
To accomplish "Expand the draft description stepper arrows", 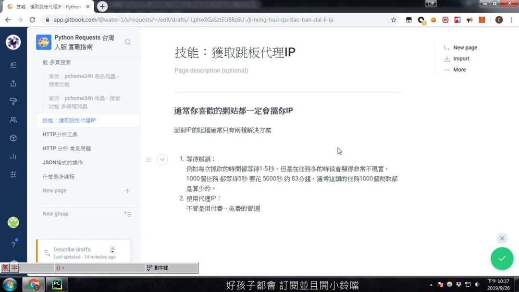I will coord(112,249).
